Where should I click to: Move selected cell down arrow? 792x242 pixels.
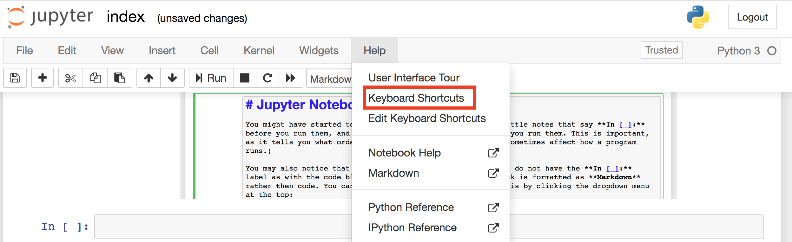click(x=172, y=78)
